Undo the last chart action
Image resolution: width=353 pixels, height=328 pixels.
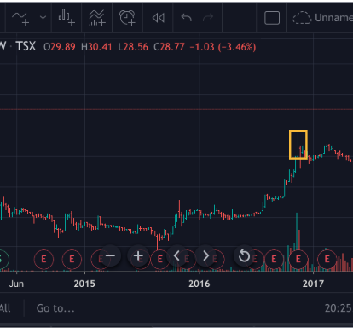tap(187, 18)
